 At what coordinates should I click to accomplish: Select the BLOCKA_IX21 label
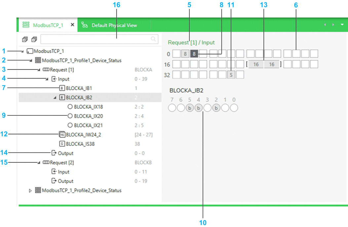[x=88, y=126]
